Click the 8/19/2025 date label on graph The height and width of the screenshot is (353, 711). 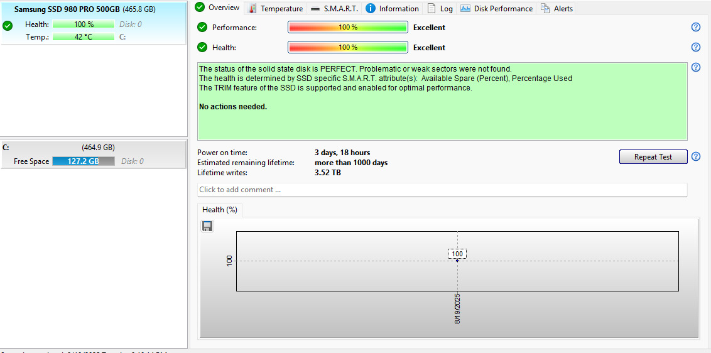(457, 308)
